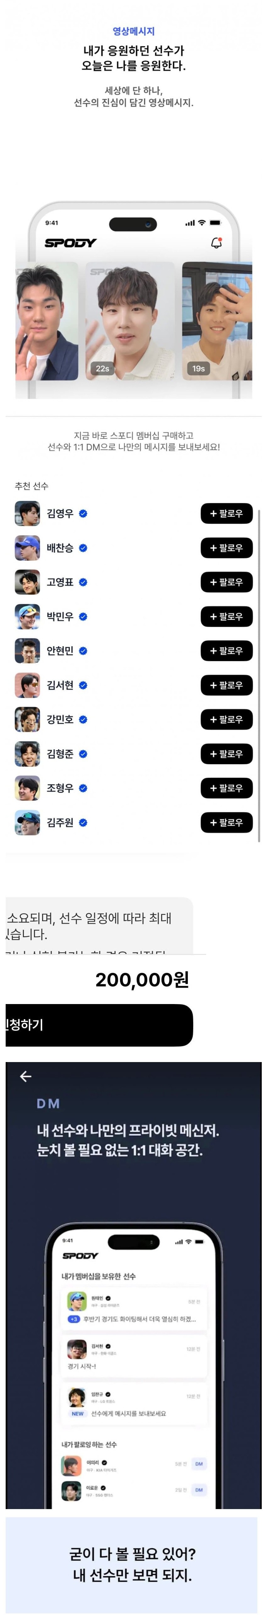Open 배찬승's profile avatar
This screenshot has width=263, height=1615.
click(x=27, y=548)
